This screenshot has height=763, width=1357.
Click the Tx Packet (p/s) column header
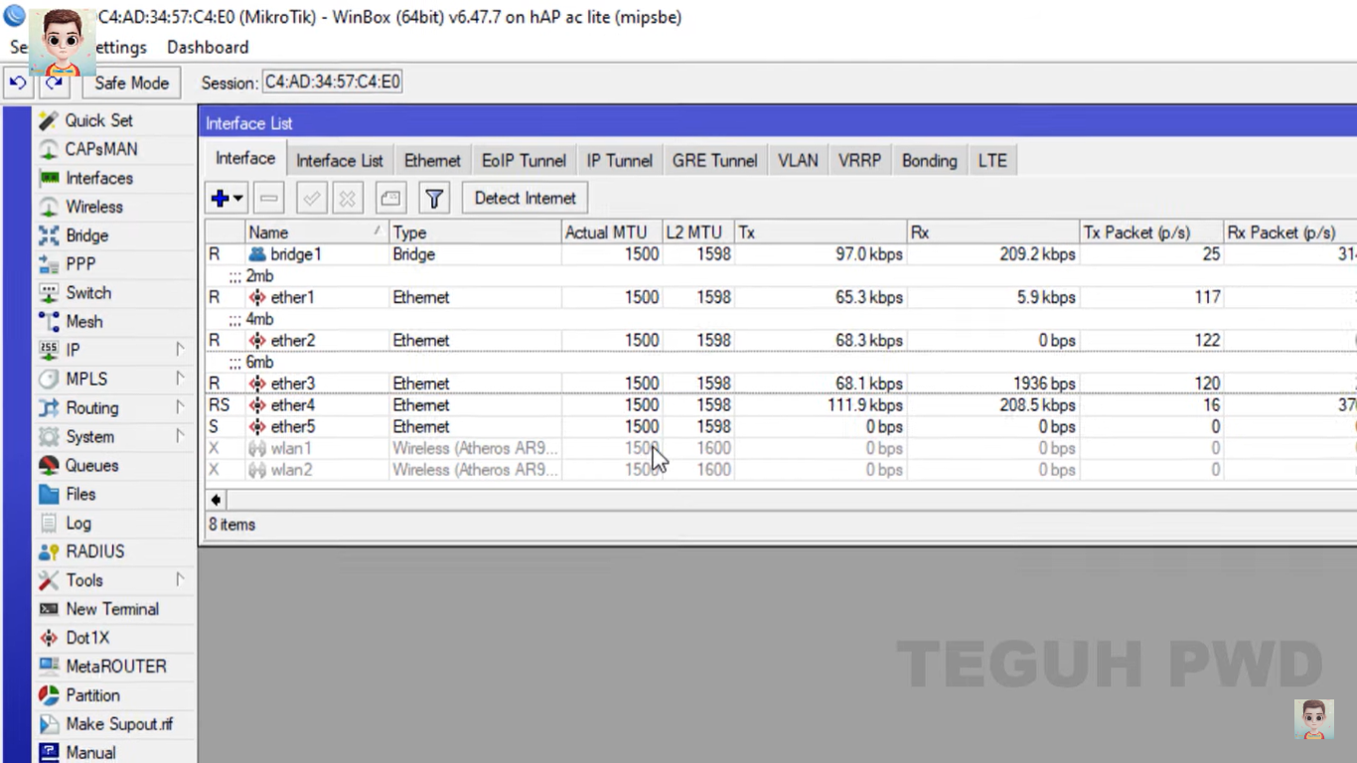1151,232
